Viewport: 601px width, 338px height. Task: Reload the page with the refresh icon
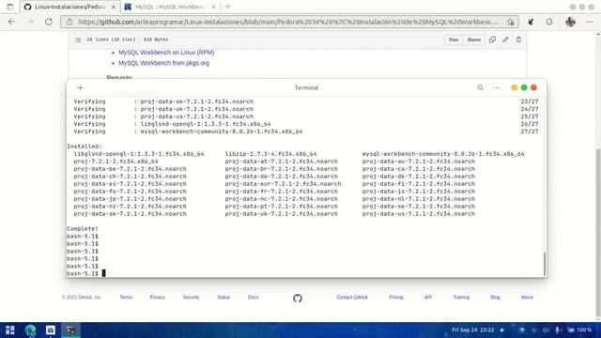[x=49, y=22]
